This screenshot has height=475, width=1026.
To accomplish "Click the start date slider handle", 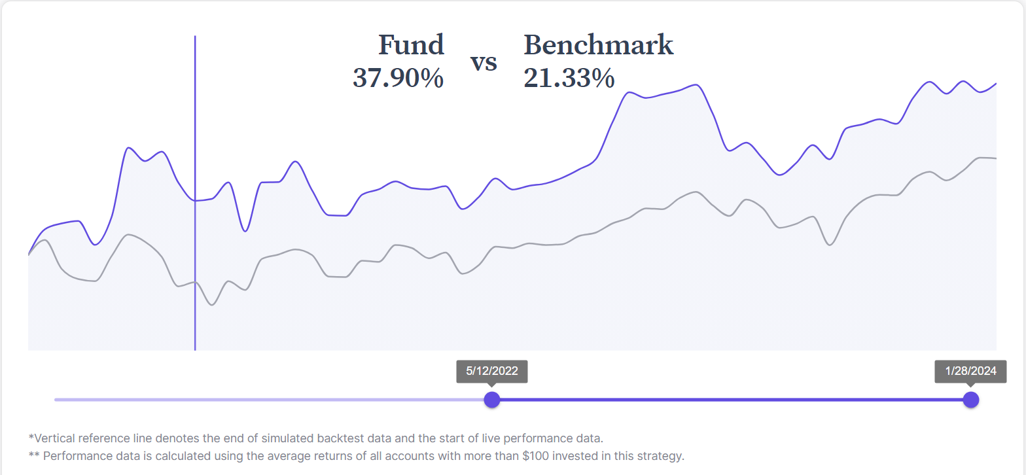I will (491, 399).
